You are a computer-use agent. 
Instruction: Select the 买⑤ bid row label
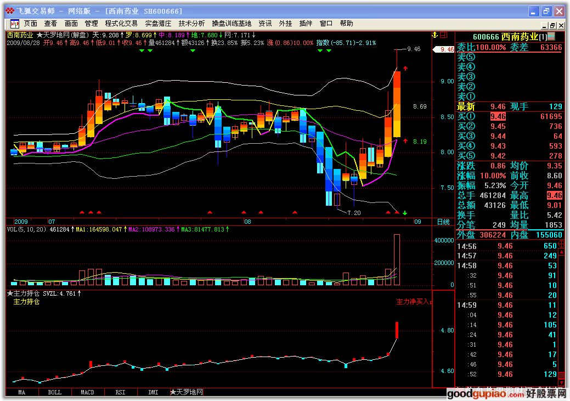pos(466,156)
